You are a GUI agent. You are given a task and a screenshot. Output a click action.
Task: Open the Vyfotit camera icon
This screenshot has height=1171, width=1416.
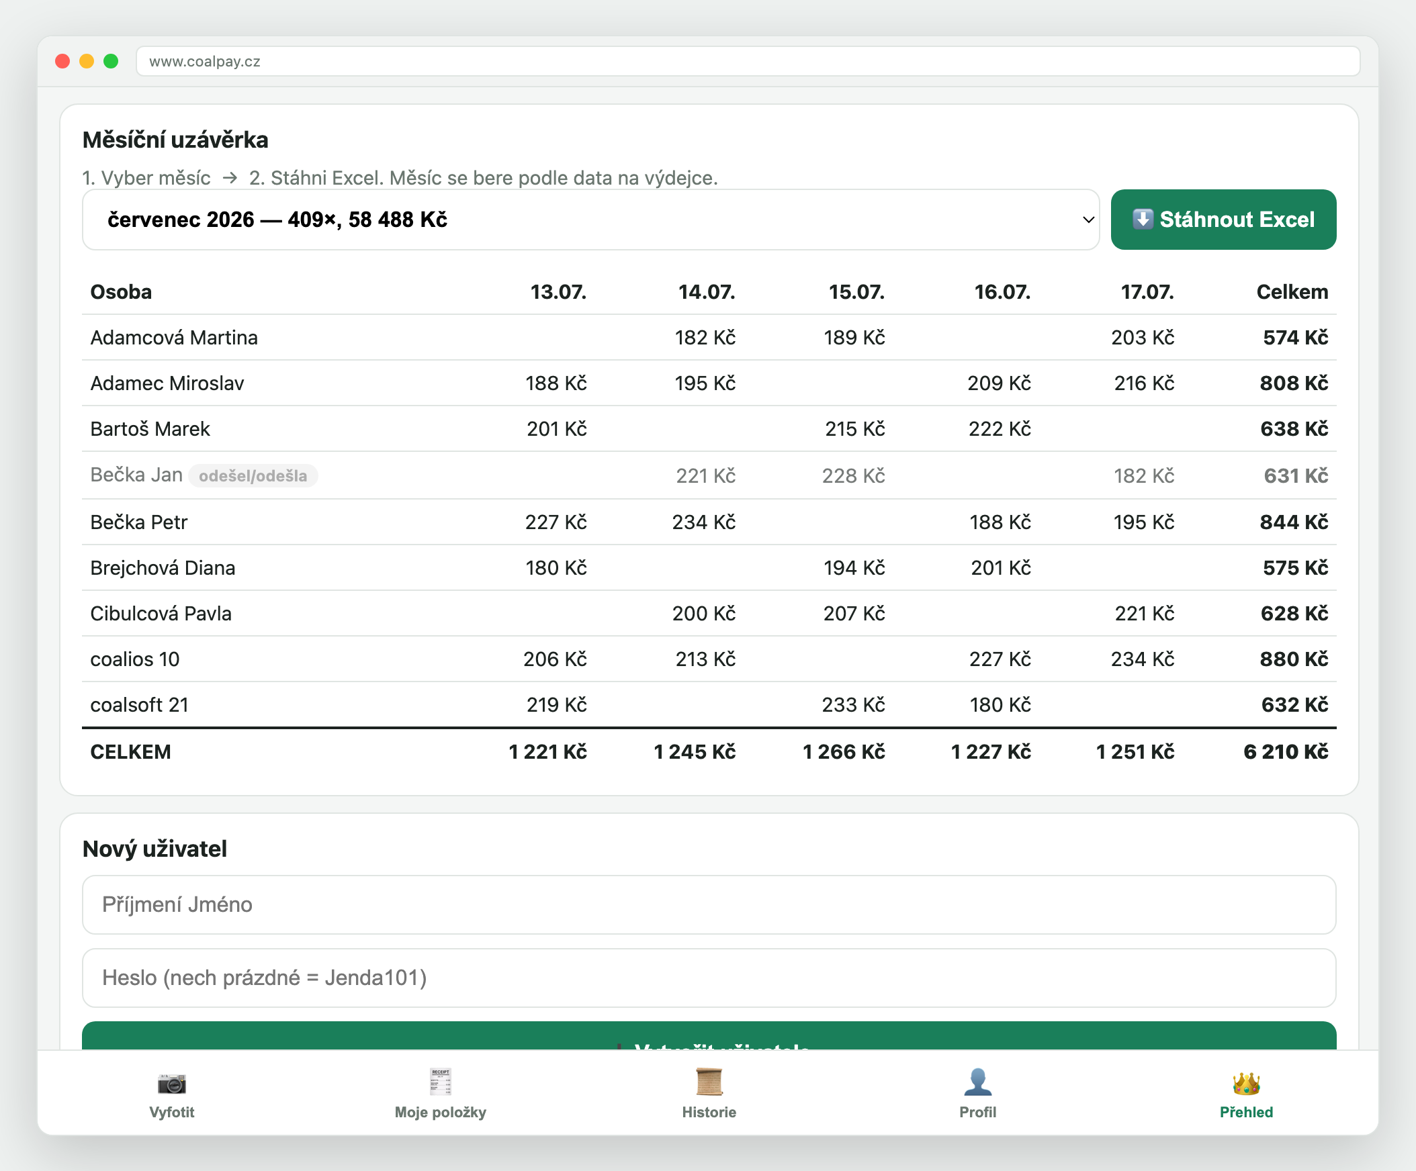coord(171,1082)
